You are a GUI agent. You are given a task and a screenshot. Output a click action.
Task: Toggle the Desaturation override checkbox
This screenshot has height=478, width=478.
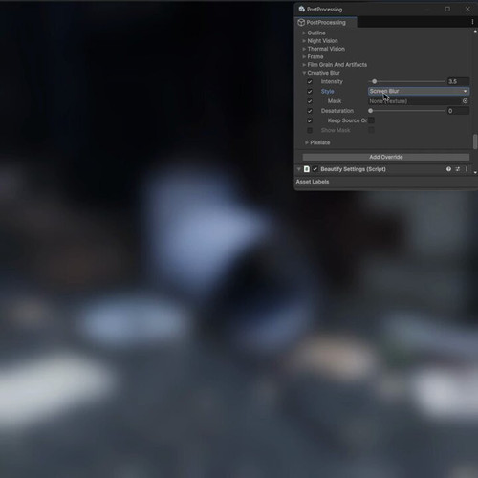coord(310,111)
